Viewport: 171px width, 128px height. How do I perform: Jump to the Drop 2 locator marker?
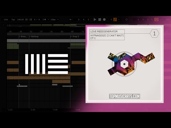click(x=75, y=37)
